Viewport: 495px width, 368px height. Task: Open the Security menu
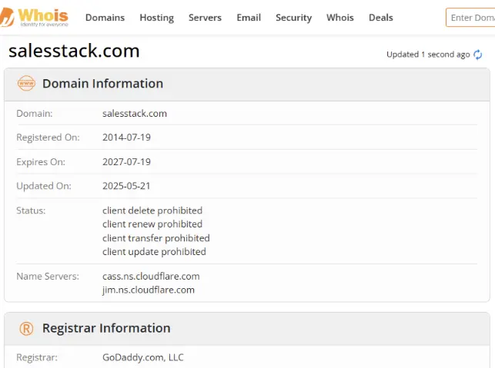[x=293, y=18]
